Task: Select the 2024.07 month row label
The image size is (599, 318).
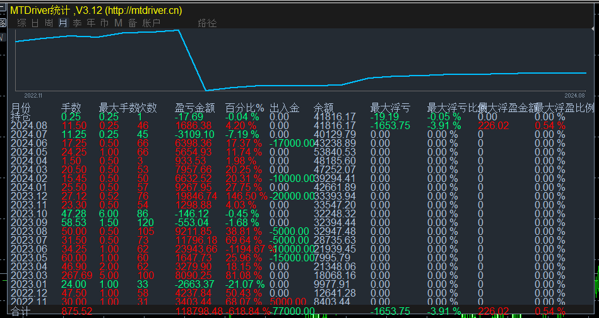Action: pos(29,134)
